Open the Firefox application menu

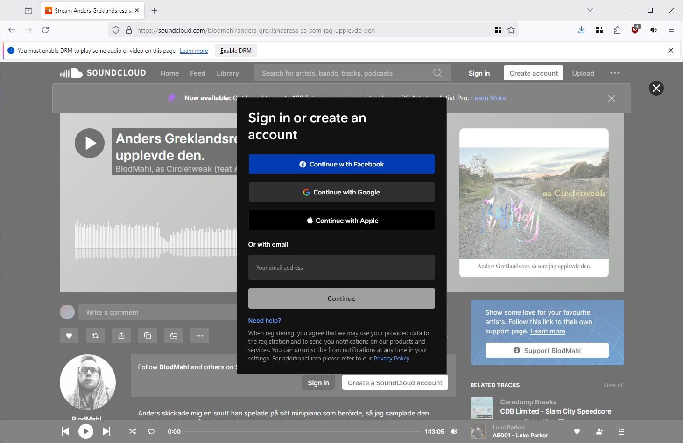[x=671, y=30]
